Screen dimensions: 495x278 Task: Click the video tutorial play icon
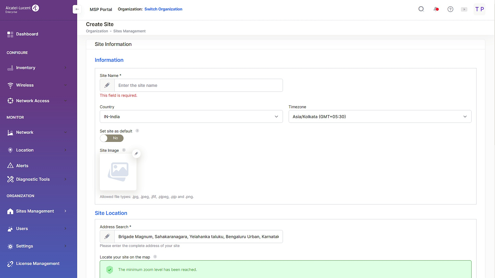464,9
